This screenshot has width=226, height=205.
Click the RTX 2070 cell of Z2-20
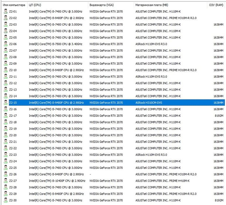click(x=106, y=135)
